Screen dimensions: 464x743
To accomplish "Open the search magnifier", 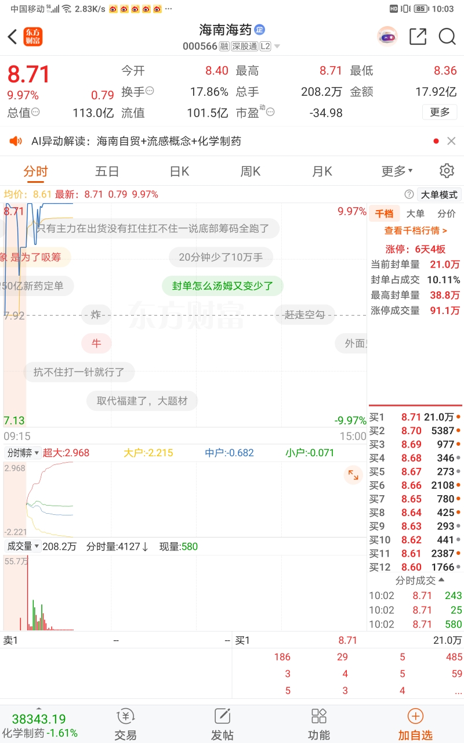I will click(447, 37).
